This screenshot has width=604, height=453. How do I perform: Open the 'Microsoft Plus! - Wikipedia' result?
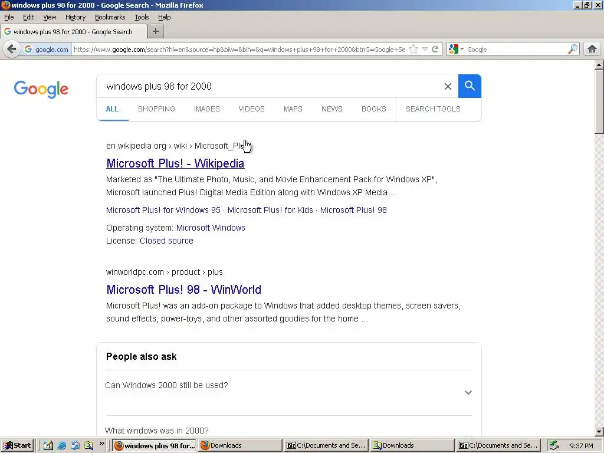[175, 163]
